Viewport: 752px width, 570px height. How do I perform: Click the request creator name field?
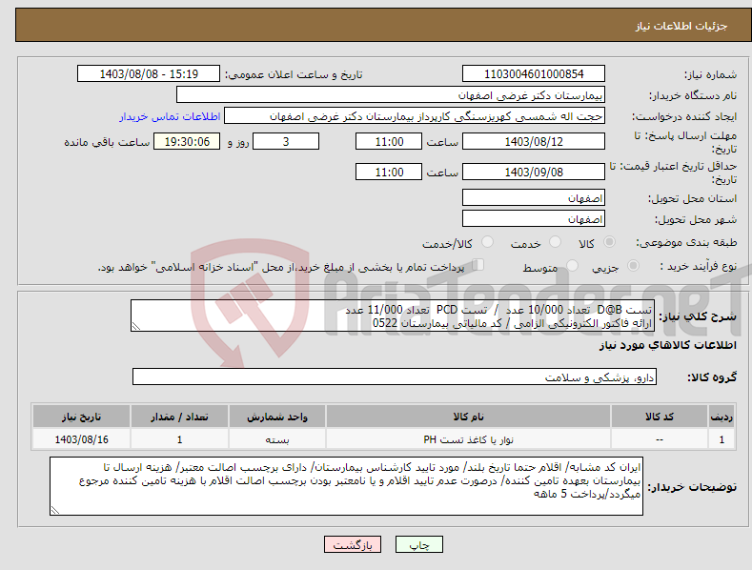(415, 115)
